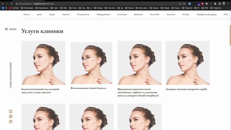Open the VK social icon in sidebar

10,121
